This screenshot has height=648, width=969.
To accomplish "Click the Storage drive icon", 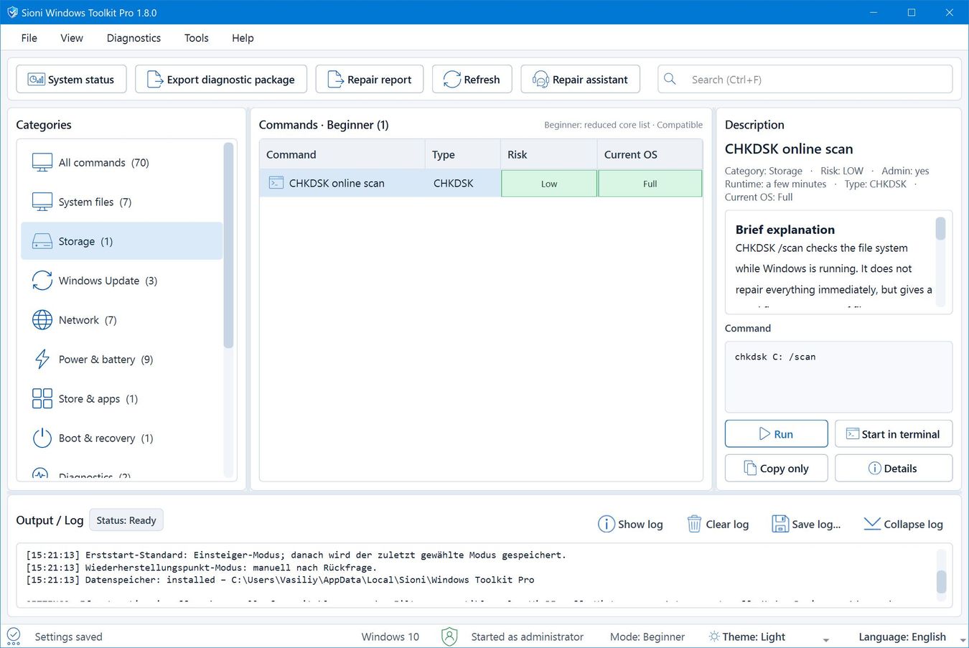I will coord(42,241).
